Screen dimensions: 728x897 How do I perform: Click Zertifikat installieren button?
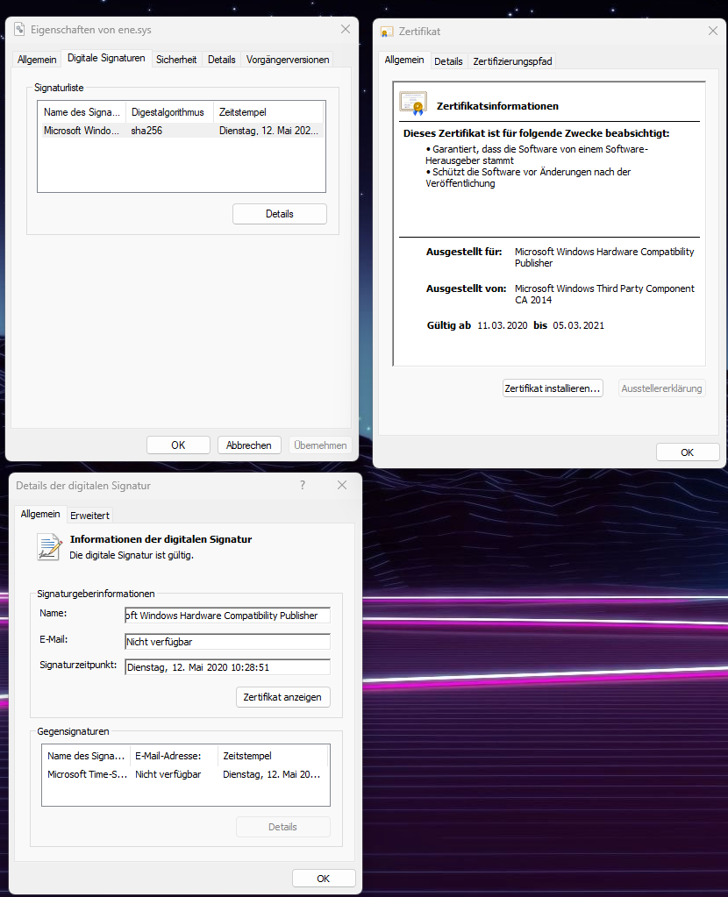coord(553,388)
